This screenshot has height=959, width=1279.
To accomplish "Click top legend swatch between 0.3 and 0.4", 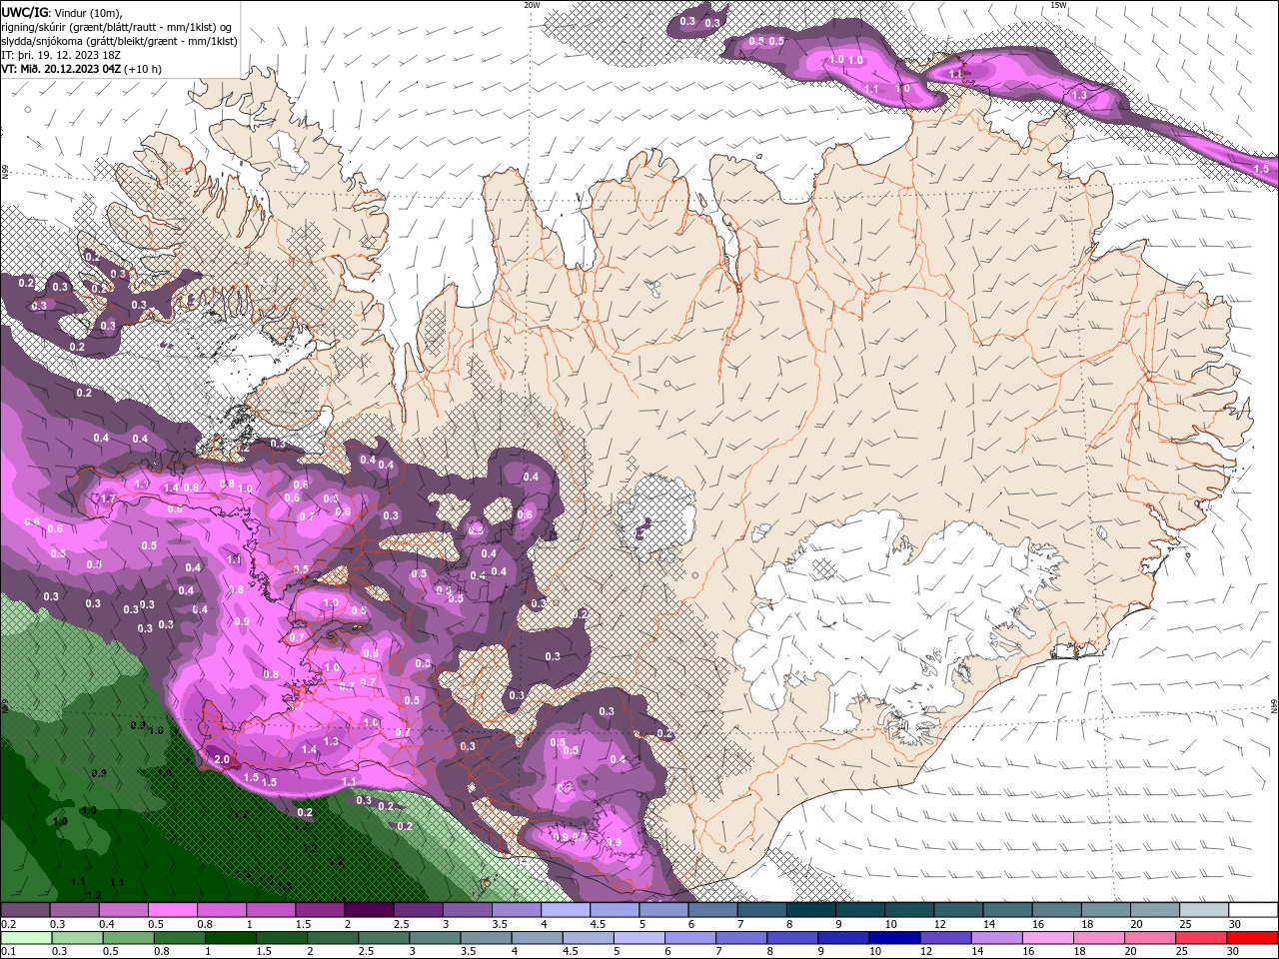I will coord(74,910).
